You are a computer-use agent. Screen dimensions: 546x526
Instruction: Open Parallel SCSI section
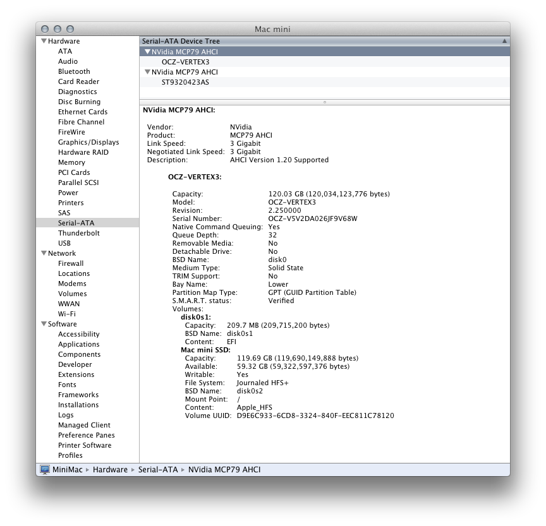[x=78, y=182]
